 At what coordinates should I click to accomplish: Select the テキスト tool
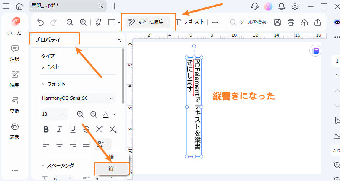tap(190, 22)
